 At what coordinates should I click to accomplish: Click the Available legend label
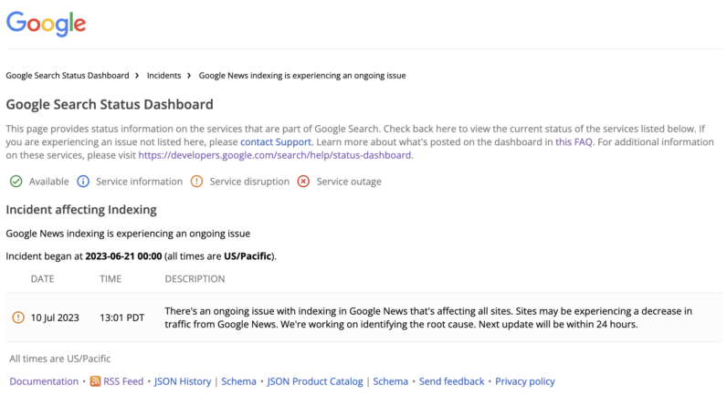pyautogui.click(x=48, y=182)
